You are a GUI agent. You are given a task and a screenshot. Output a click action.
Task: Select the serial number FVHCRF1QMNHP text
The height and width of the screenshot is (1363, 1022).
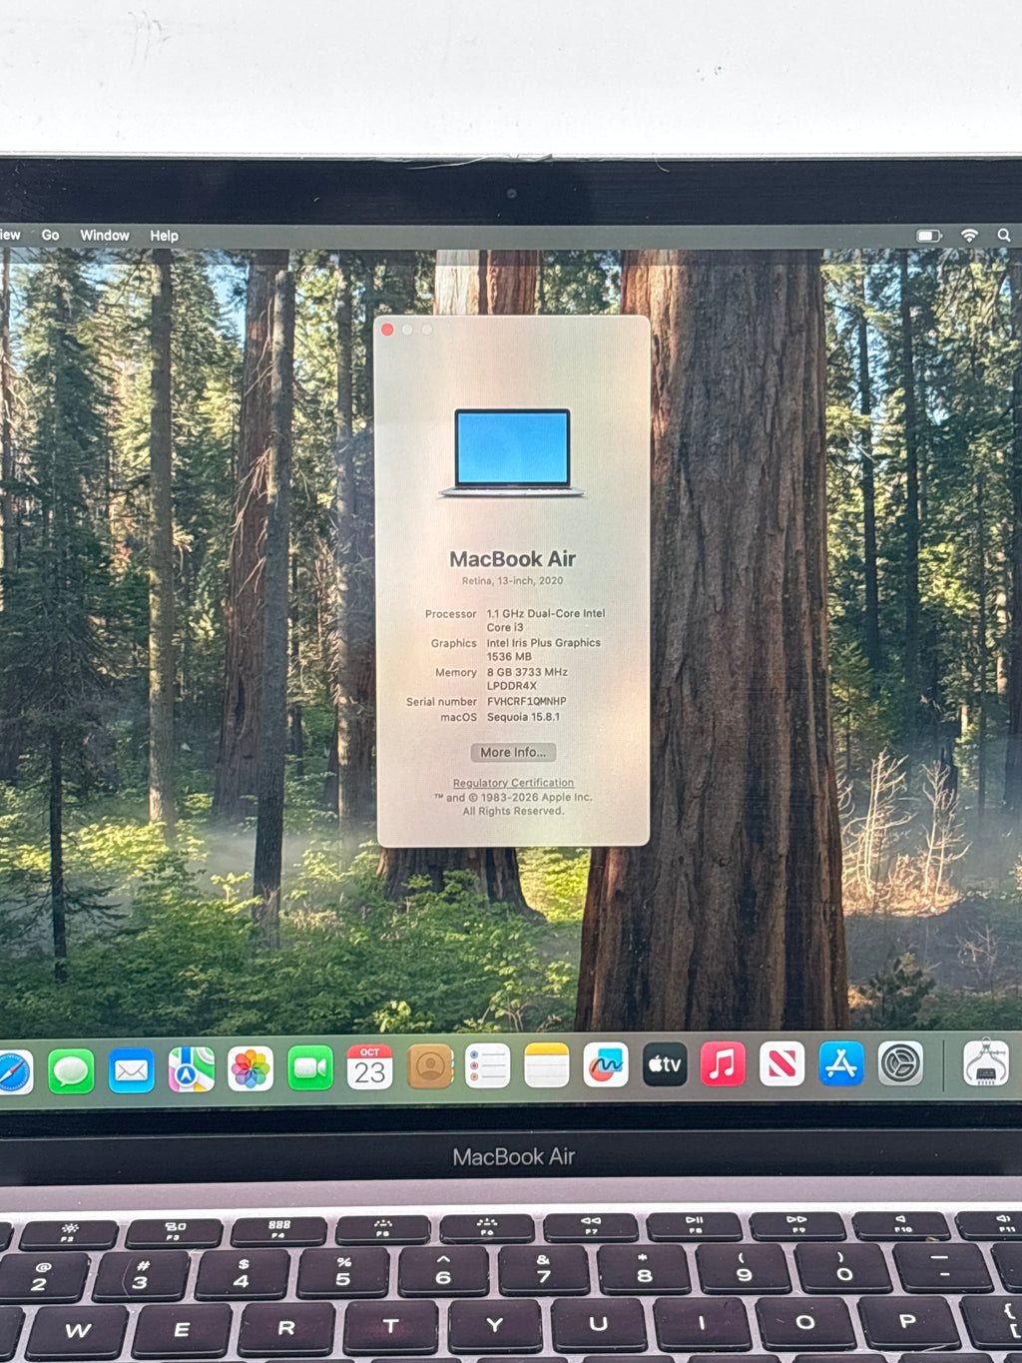click(527, 702)
